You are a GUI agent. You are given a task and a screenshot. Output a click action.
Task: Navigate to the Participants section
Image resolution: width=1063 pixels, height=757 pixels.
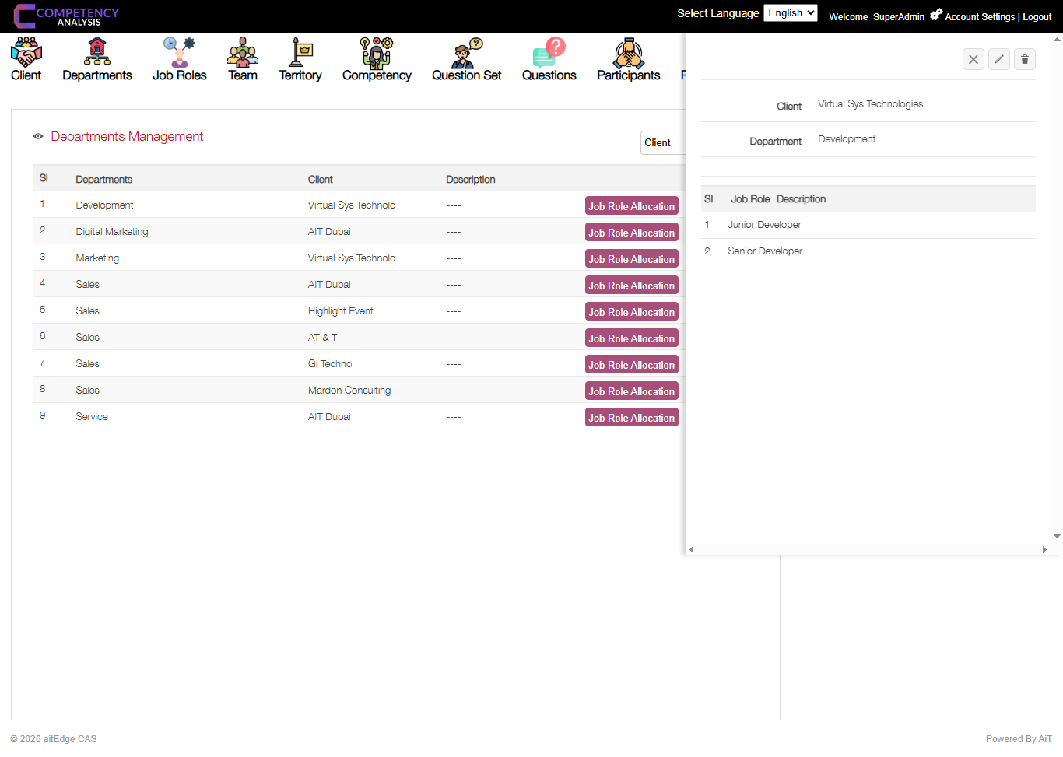pyautogui.click(x=628, y=53)
